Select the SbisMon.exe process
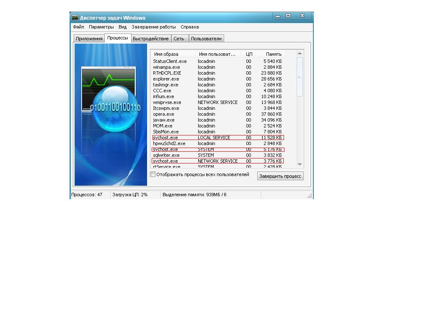The image size is (429, 322). (218, 132)
